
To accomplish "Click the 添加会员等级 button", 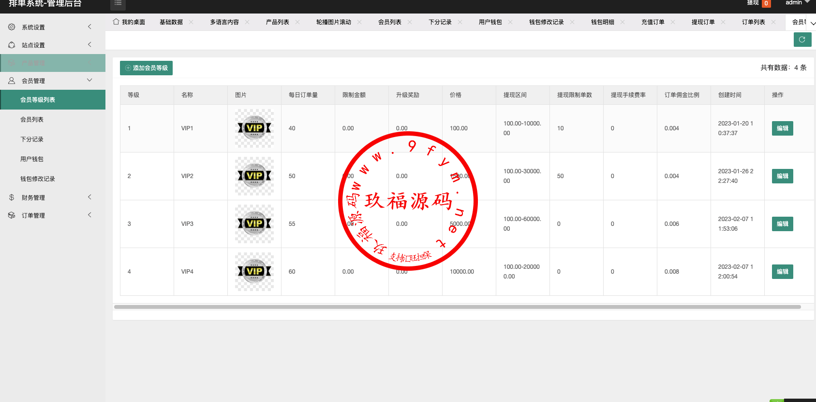I will tap(146, 68).
